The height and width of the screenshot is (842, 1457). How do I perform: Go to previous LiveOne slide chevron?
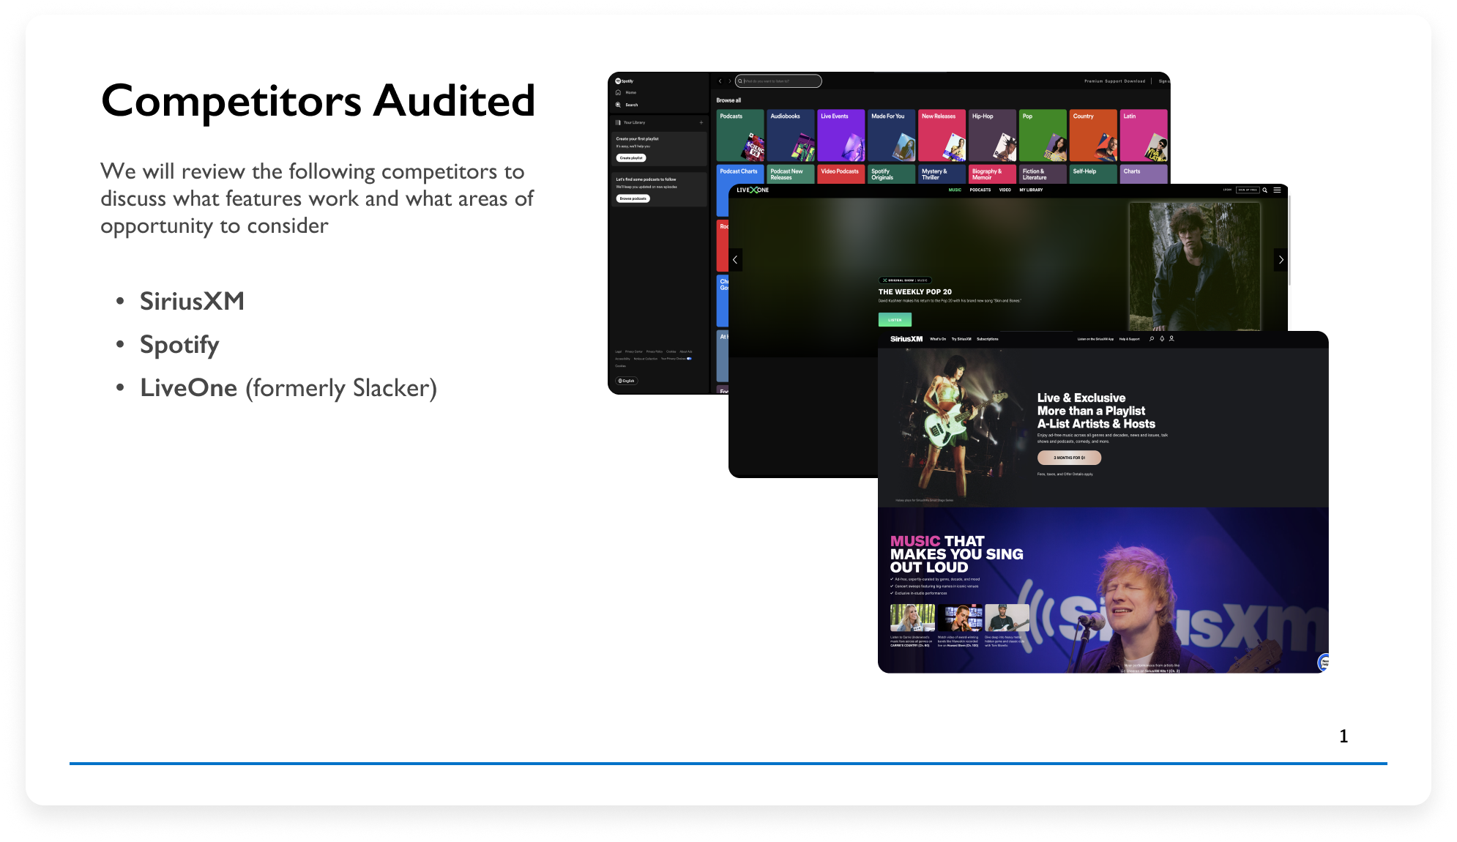click(736, 260)
